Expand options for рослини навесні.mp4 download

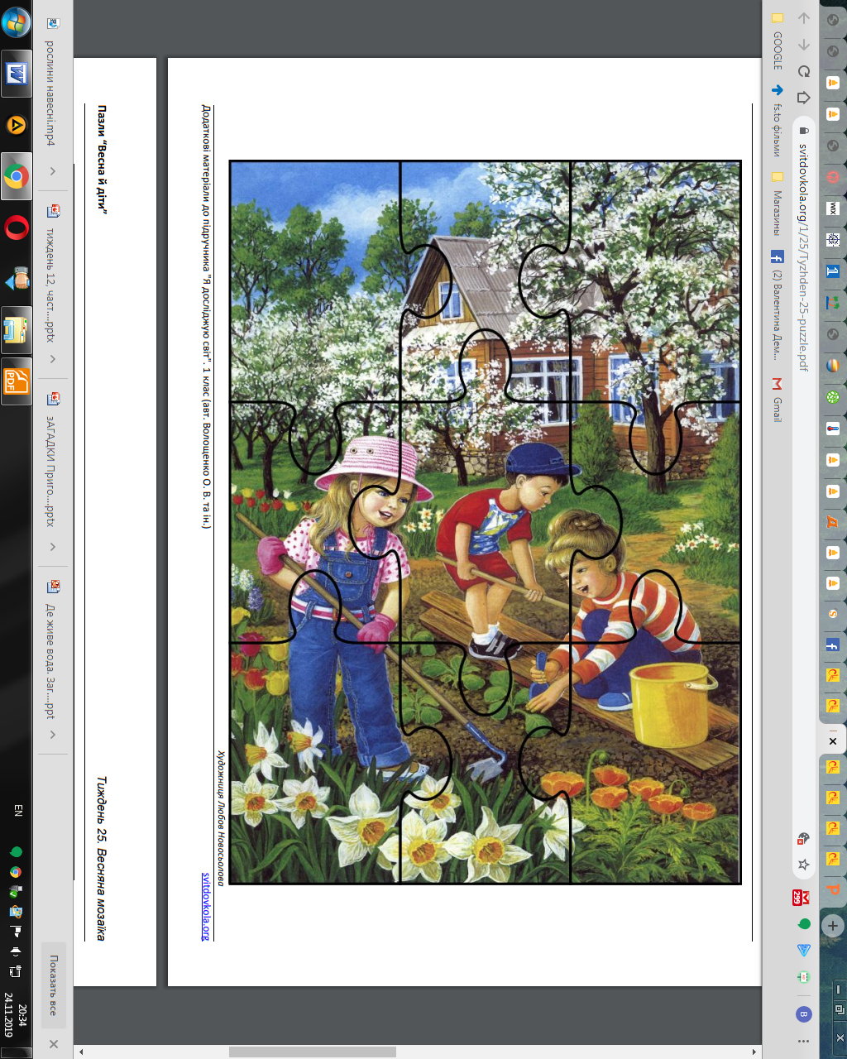(53, 171)
